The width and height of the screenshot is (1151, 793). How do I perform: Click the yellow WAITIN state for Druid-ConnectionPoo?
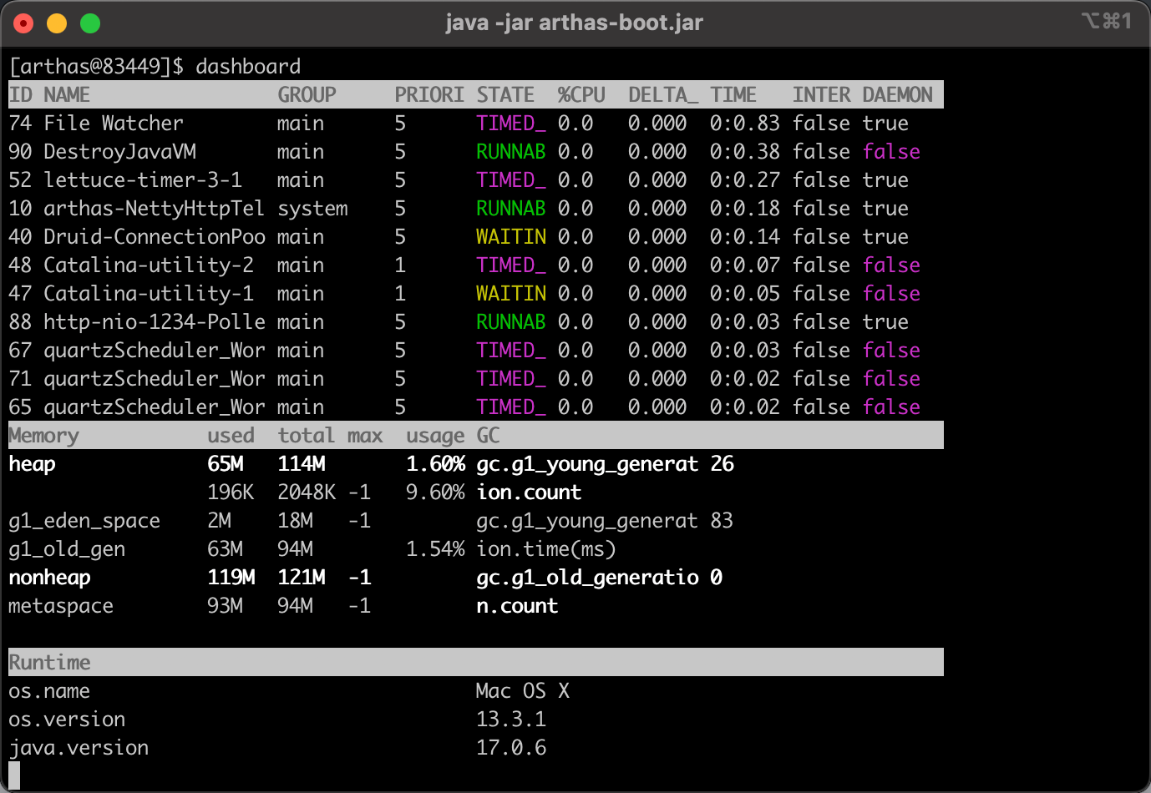click(510, 237)
